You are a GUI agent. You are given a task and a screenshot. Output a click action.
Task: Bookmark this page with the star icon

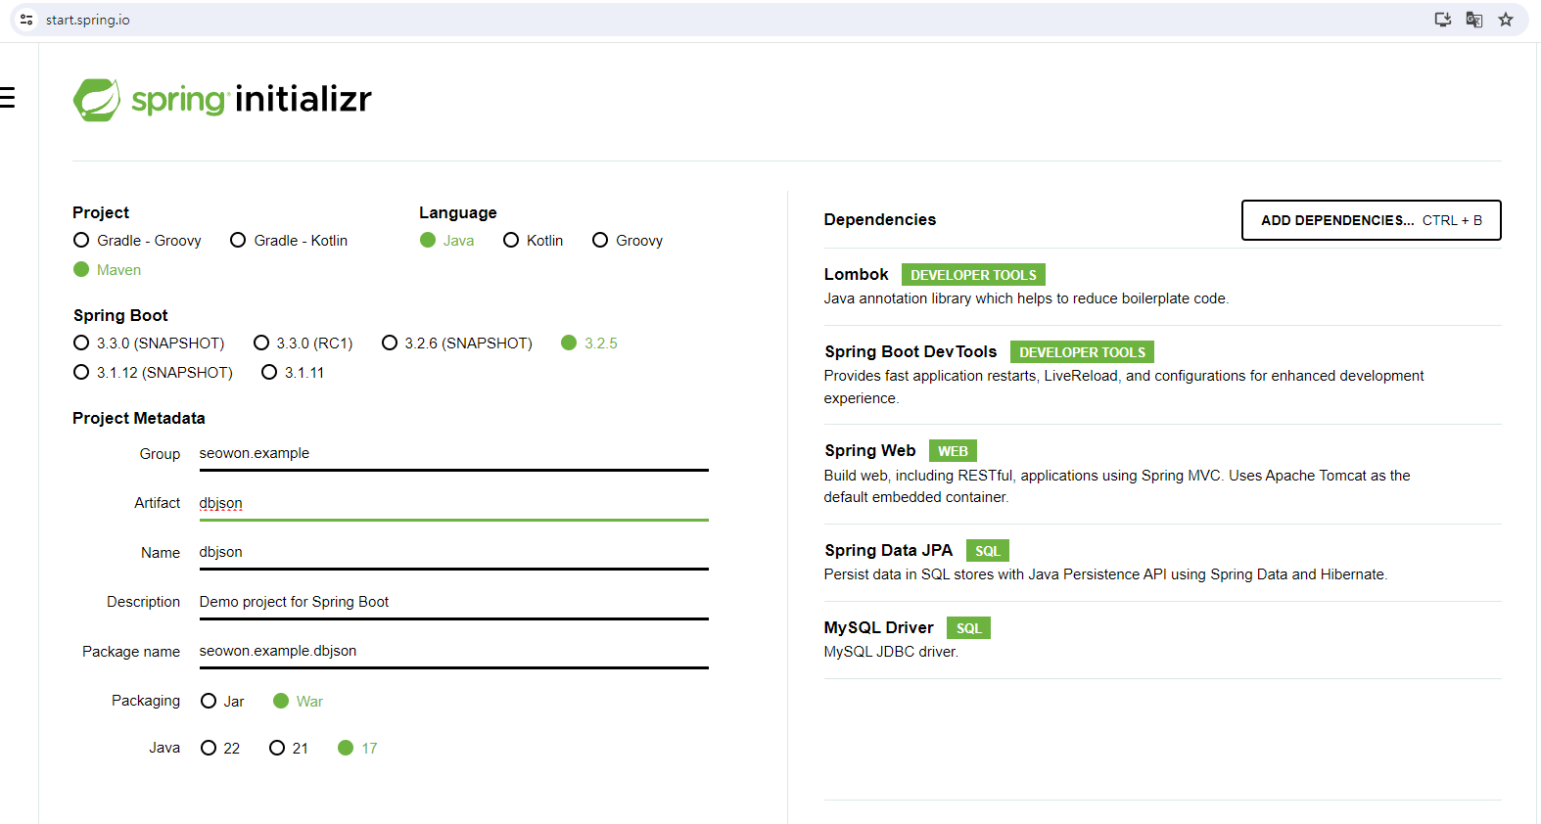(1505, 20)
